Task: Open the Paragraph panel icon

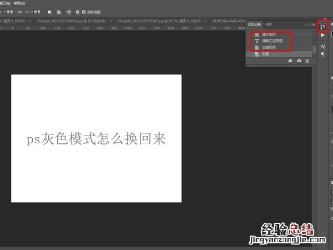Action: 323,54
